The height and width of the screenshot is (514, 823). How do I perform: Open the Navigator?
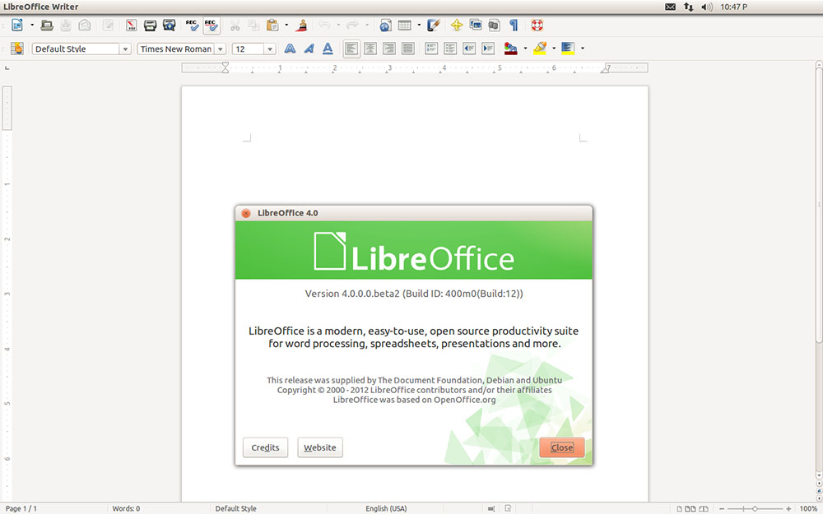493,25
